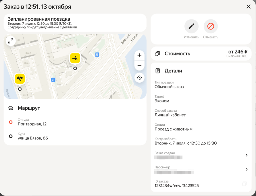This screenshot has height=196, width=256.
Task: Expand the passenger details row chevron
Action: [246, 169]
